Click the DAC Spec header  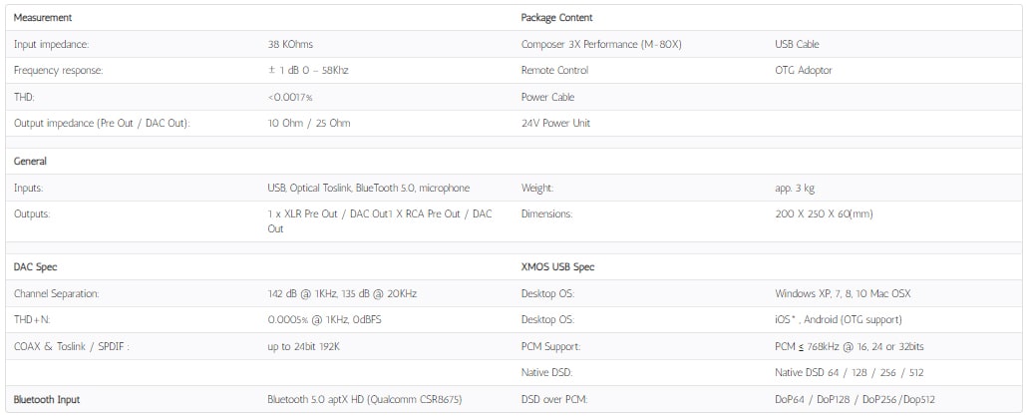(36, 267)
